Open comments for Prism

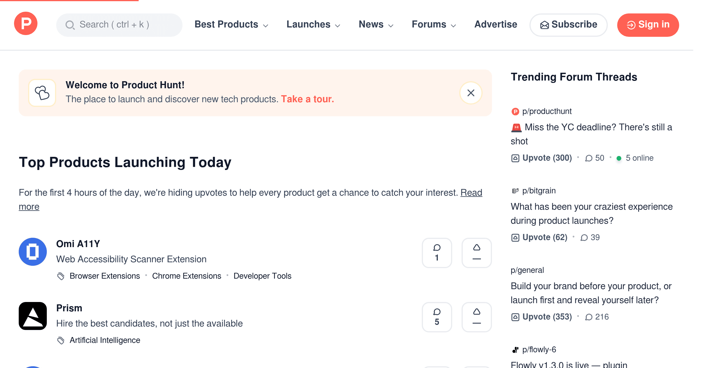(437, 317)
